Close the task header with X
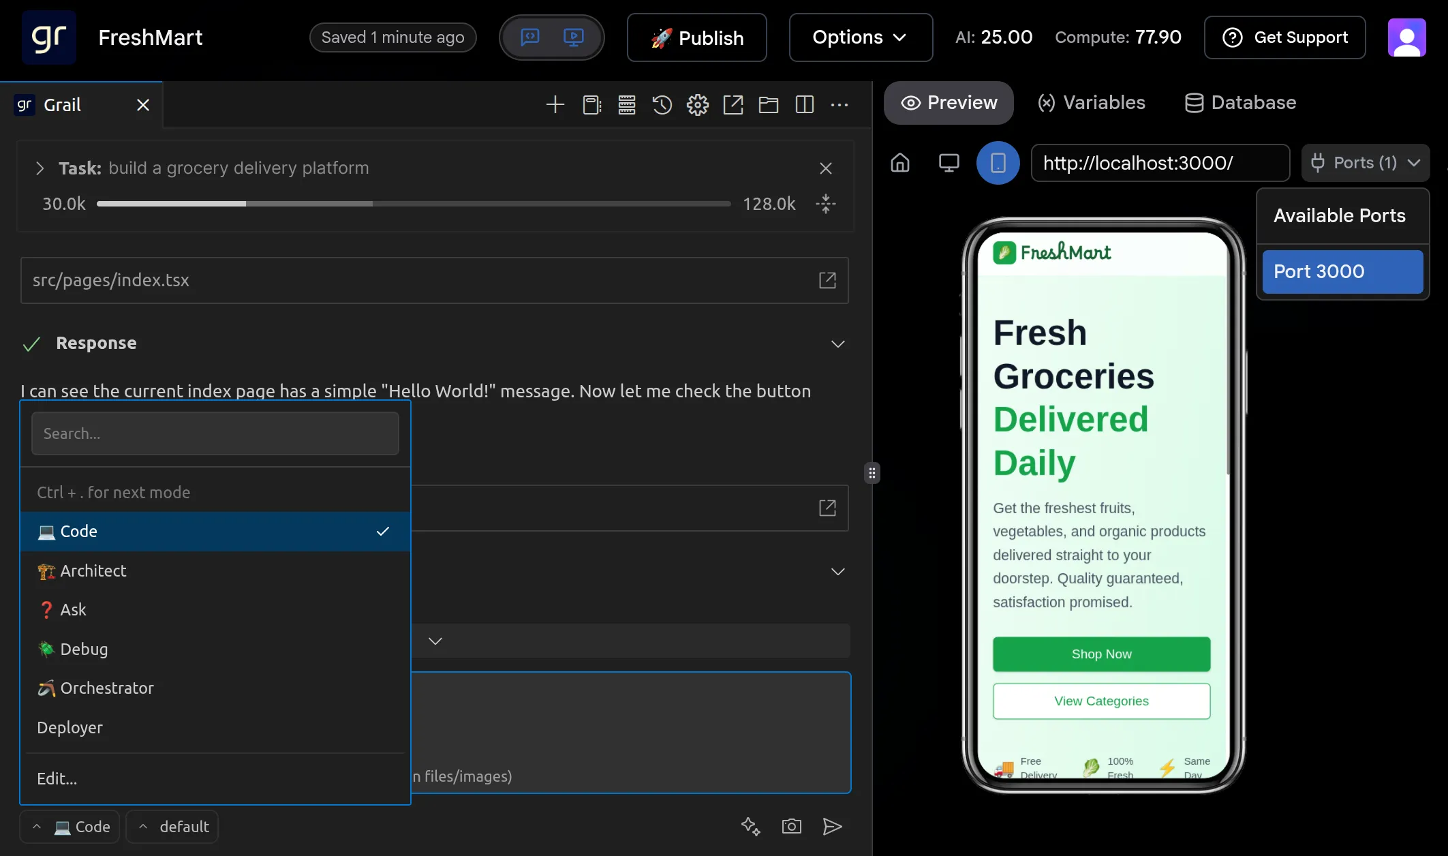This screenshot has width=1448, height=856. (826, 168)
